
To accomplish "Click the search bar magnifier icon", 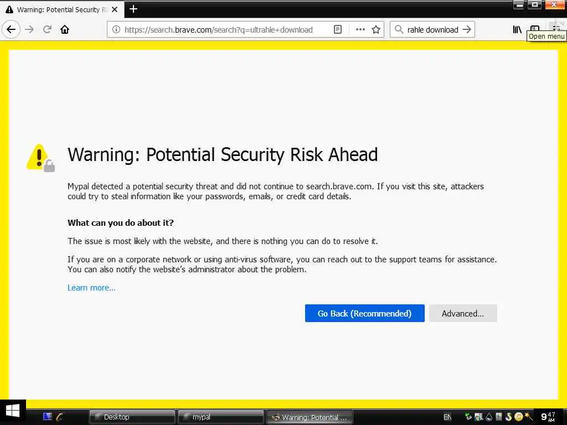I will (x=399, y=30).
